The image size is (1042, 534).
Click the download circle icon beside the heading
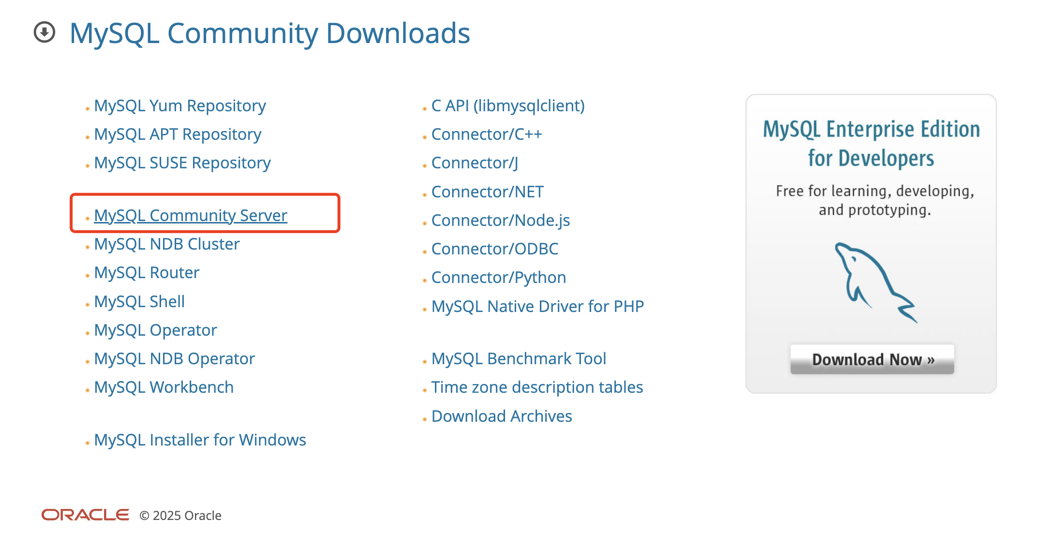45,32
